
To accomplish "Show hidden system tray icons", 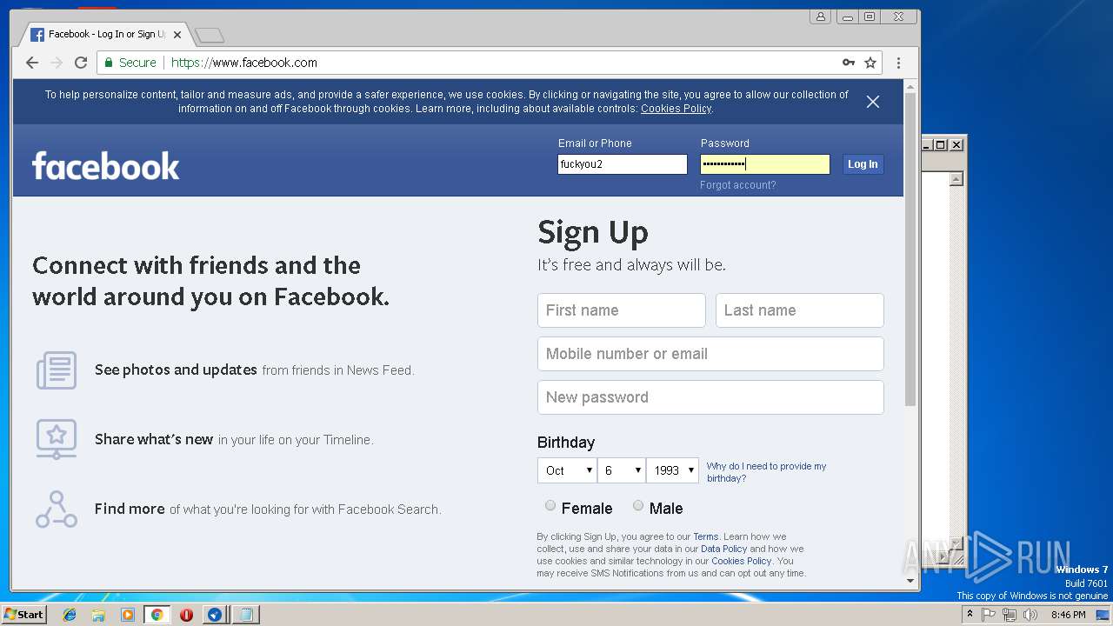I will [970, 614].
